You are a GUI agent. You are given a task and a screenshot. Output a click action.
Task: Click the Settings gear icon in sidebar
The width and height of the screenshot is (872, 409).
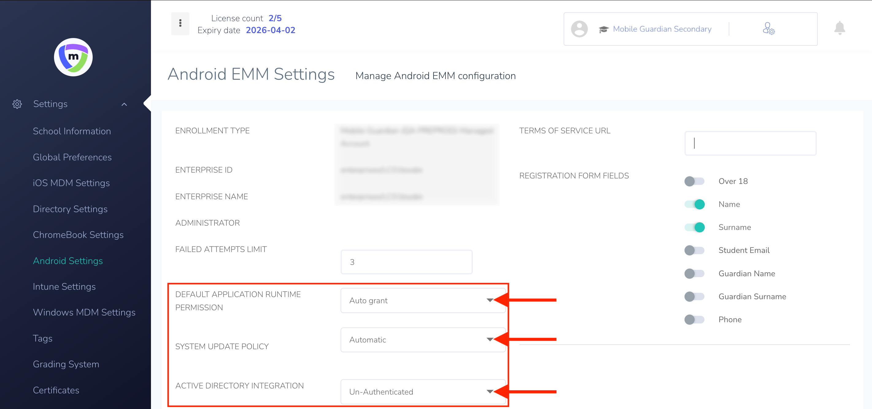click(17, 104)
